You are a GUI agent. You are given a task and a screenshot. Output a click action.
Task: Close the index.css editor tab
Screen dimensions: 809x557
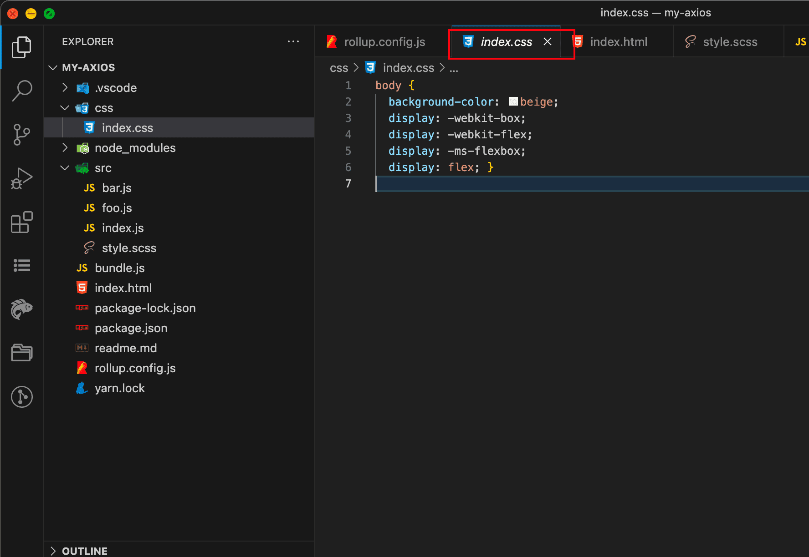click(548, 41)
